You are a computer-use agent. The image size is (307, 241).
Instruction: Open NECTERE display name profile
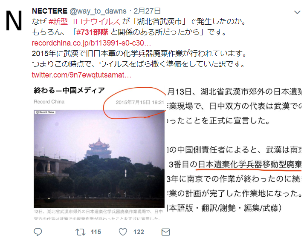pyautogui.click(x=50, y=11)
